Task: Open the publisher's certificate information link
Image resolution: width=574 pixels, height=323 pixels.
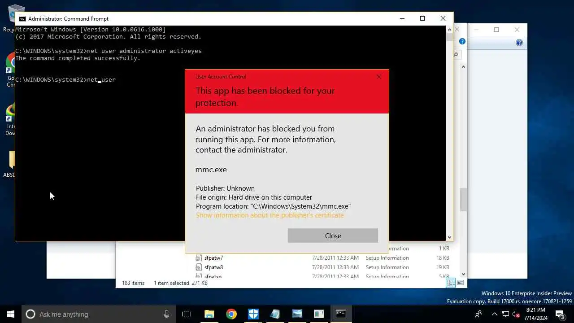Action: pos(270,215)
